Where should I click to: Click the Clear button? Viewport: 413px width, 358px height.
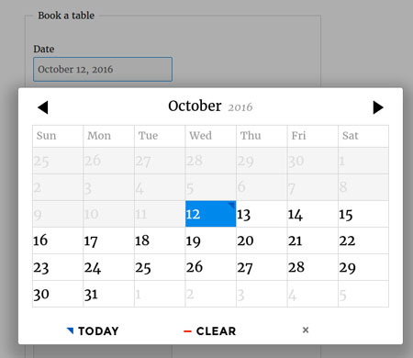pos(209,330)
